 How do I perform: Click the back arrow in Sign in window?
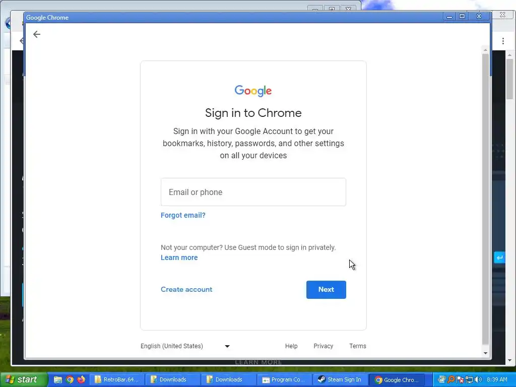click(36, 34)
